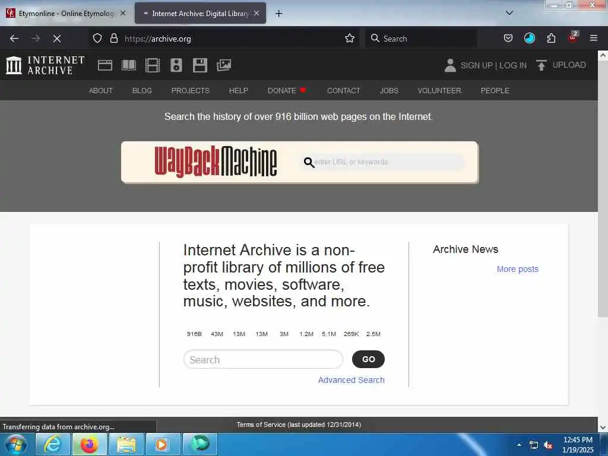
Task: Open the PEOPLE menu item
Action: pos(495,90)
